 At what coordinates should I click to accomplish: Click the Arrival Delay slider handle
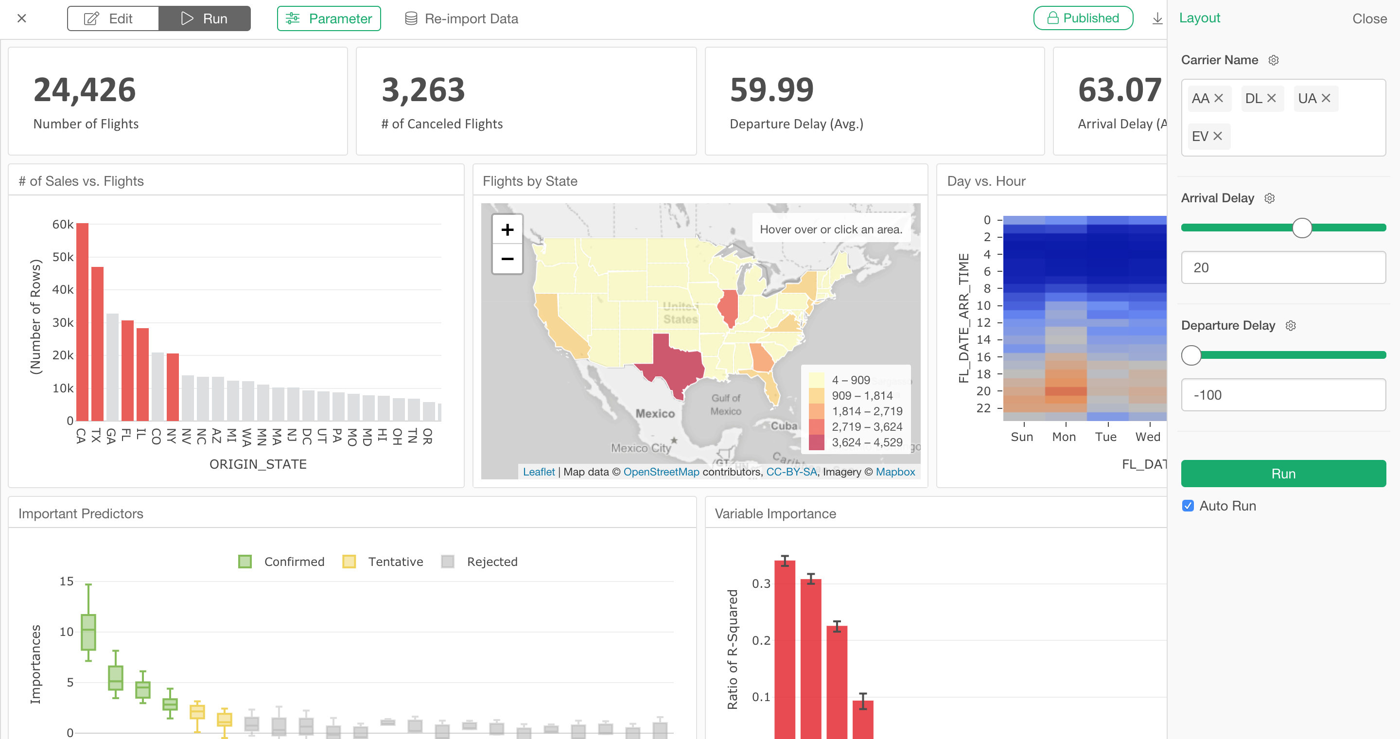pyautogui.click(x=1302, y=228)
